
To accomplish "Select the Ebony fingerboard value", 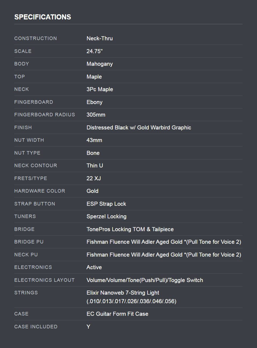I will pyautogui.click(x=95, y=102).
